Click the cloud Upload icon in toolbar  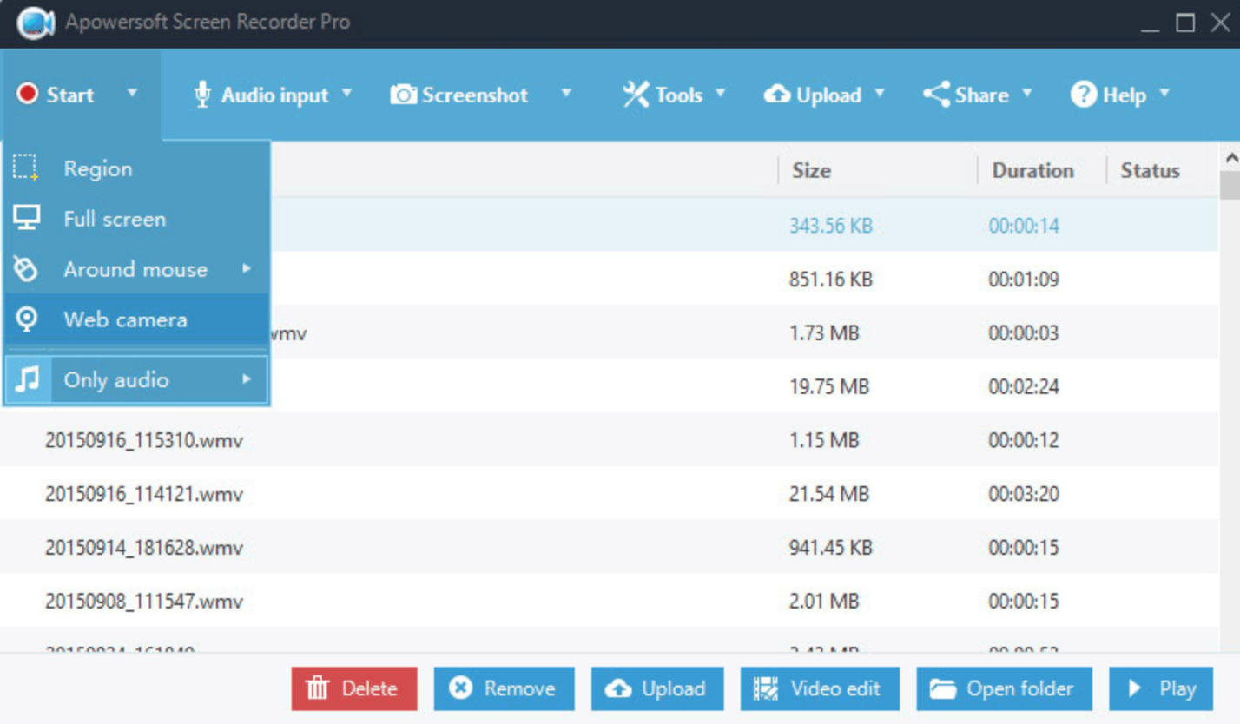777,95
